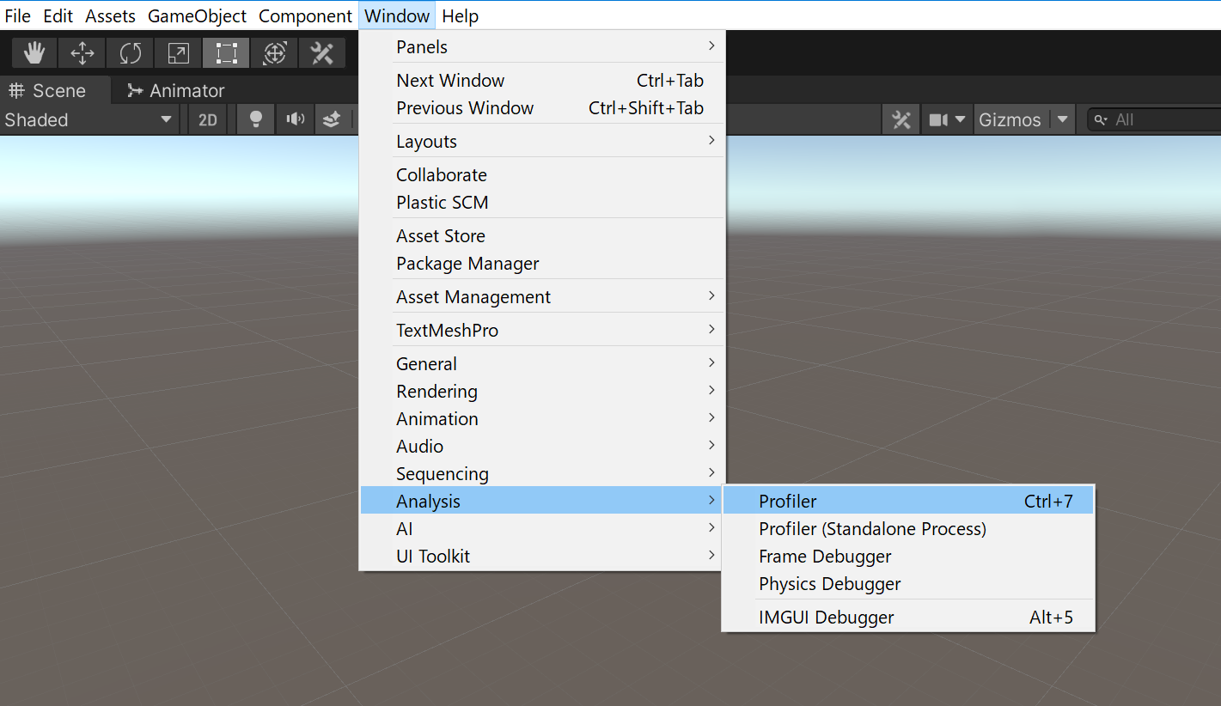The width and height of the screenshot is (1221, 706).
Task: Select the Scale tool
Action: (177, 52)
